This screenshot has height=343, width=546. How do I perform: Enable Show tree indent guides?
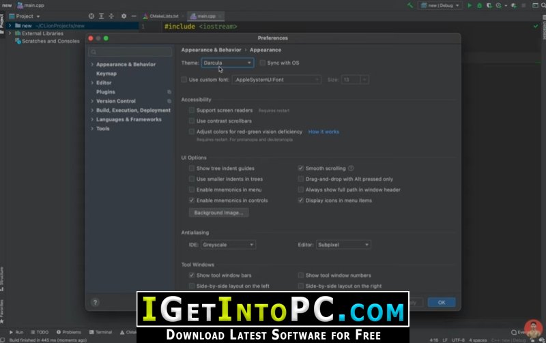192,168
